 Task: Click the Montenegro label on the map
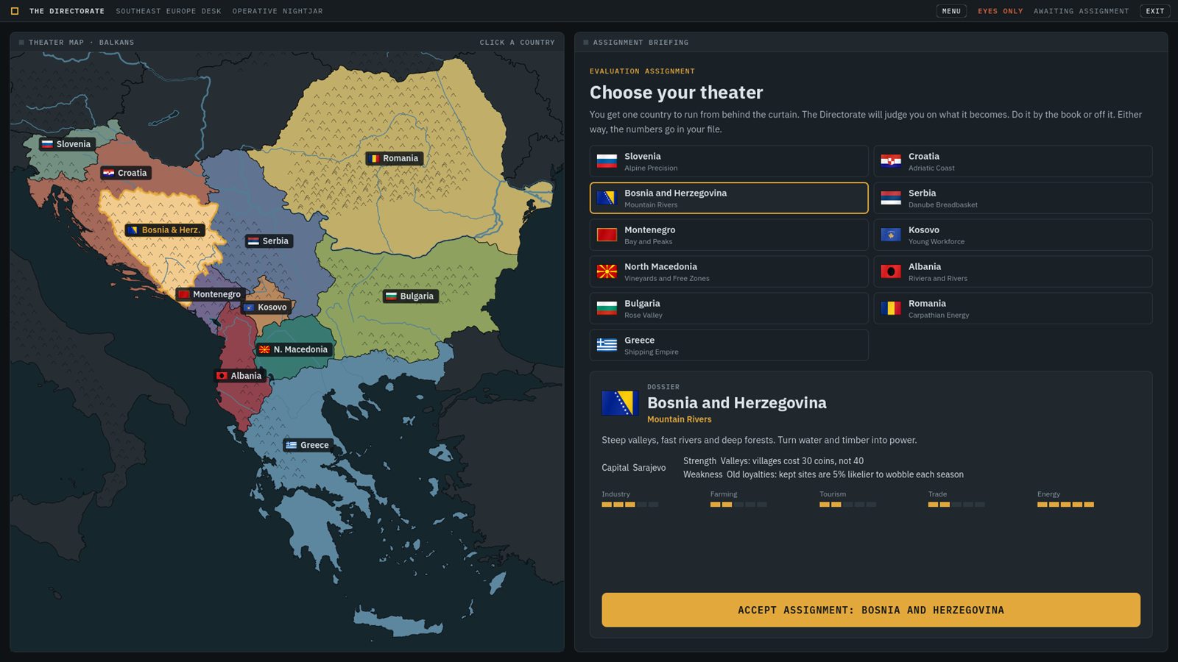click(x=210, y=294)
